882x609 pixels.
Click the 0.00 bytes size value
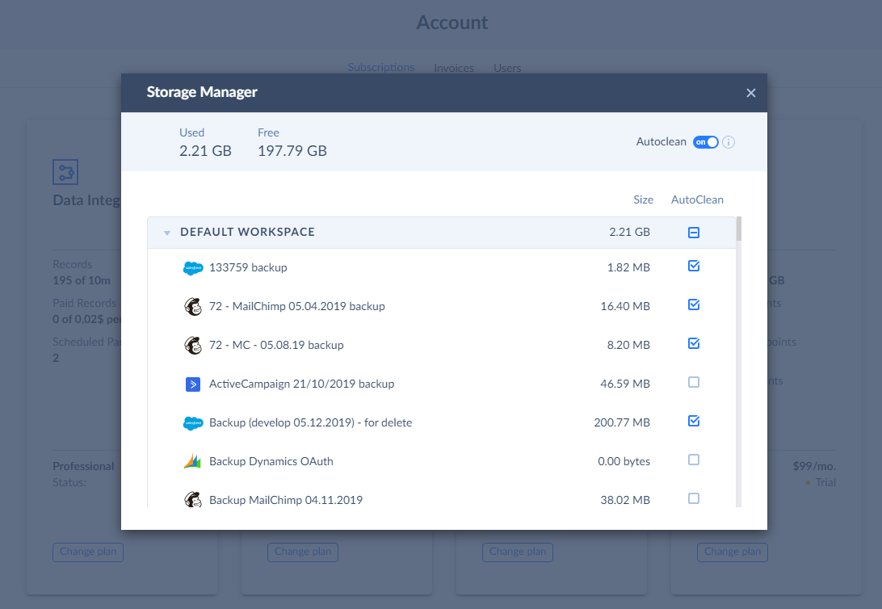pyautogui.click(x=624, y=462)
